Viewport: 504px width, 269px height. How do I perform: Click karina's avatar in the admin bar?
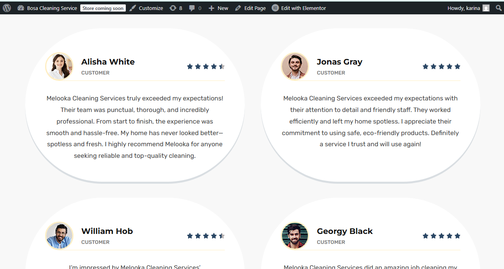486,8
